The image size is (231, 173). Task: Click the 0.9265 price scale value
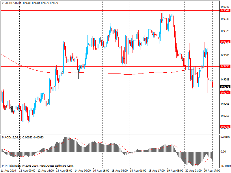pyautogui.click(x=225, y=104)
